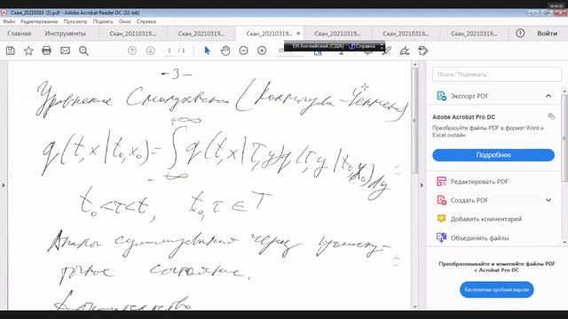Switch to the Инструменты tab
Image resolution: width=568 pixels, height=319 pixels.
[65, 34]
